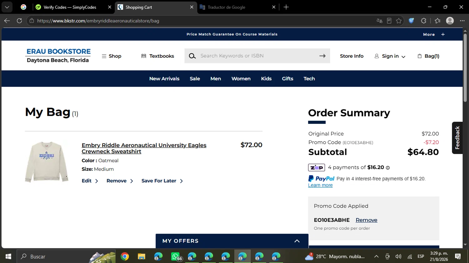469x263 pixels.
Task: Open Google Chrome from the taskbar
Action: pyautogui.click(x=125, y=256)
